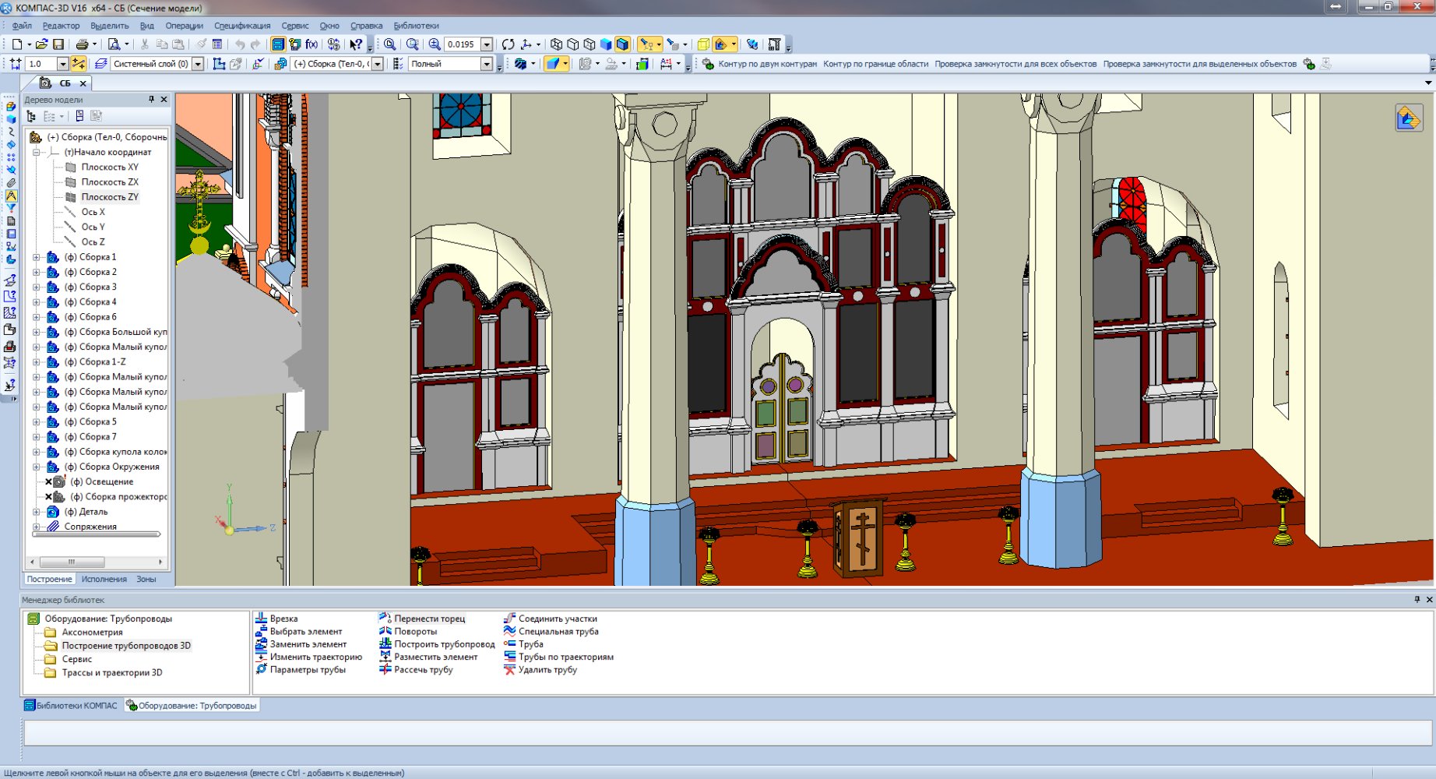
Task: Select 'Плоскость XY' in the model tree
Action: coord(110,167)
